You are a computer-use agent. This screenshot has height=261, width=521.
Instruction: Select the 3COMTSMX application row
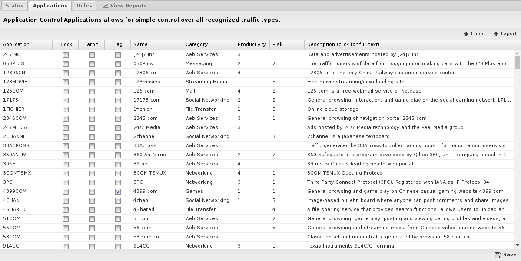pyautogui.click(x=257, y=173)
